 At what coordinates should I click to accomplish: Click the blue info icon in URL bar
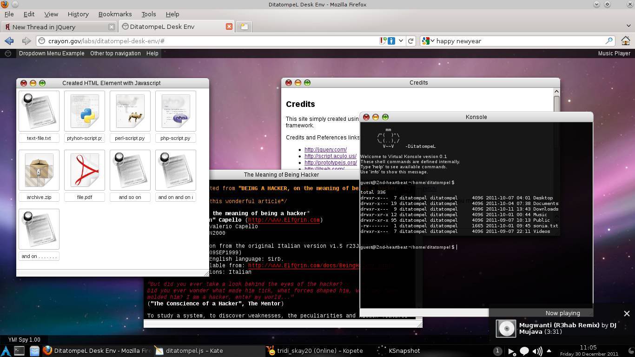391,41
